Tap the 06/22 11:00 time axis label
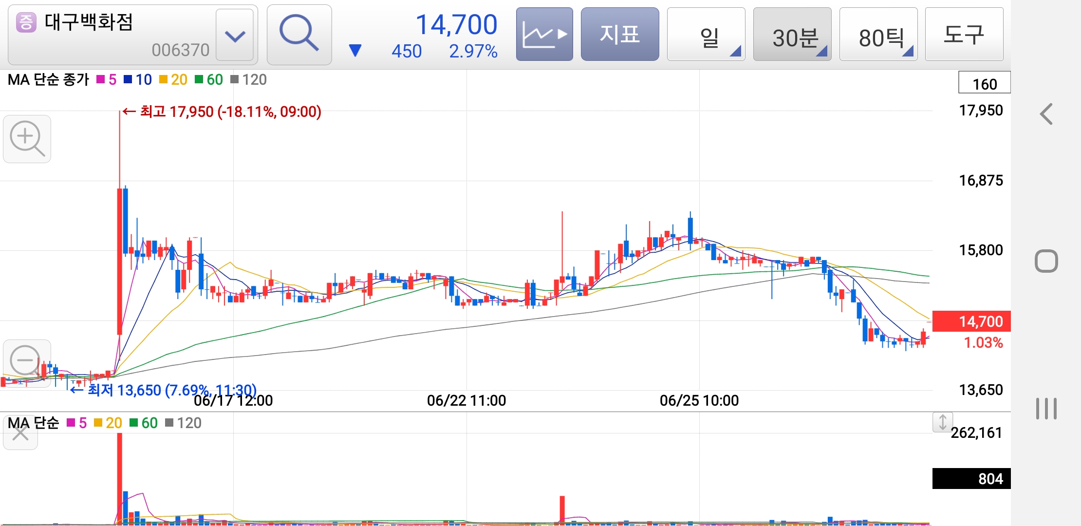 466,400
